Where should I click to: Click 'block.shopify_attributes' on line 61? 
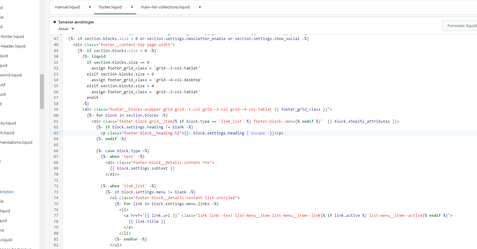click(x=362, y=121)
